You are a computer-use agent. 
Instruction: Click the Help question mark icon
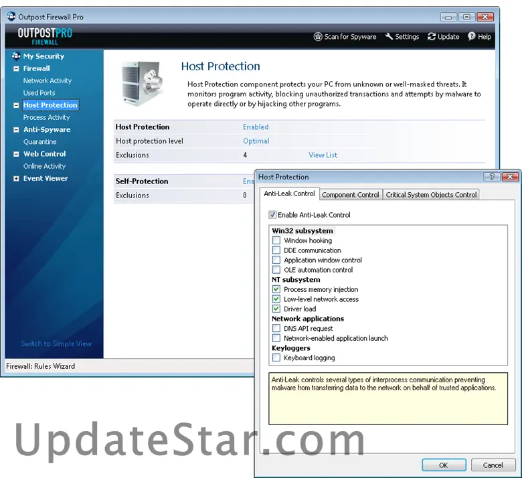coord(472,36)
